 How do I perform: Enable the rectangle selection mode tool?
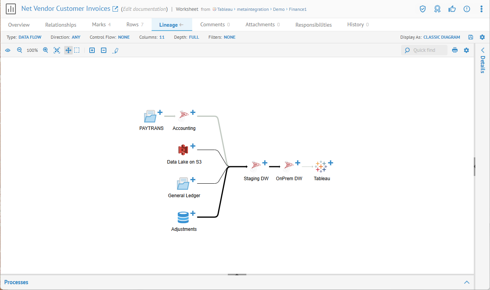click(77, 50)
